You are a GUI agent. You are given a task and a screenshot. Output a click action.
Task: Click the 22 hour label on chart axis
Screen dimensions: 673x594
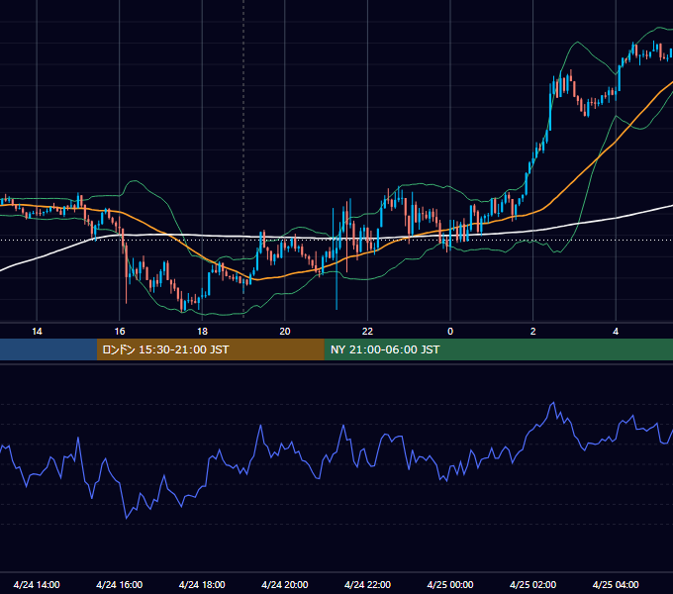(367, 332)
